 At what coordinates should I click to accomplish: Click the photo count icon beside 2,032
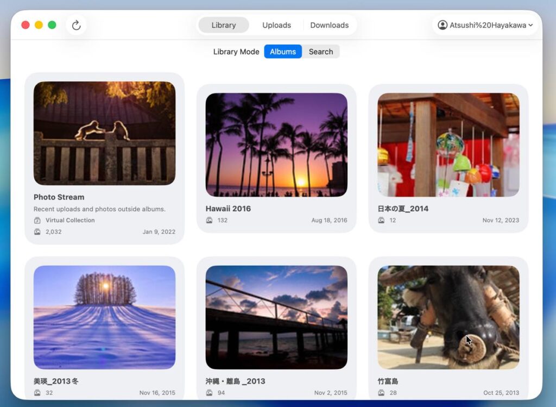click(37, 232)
